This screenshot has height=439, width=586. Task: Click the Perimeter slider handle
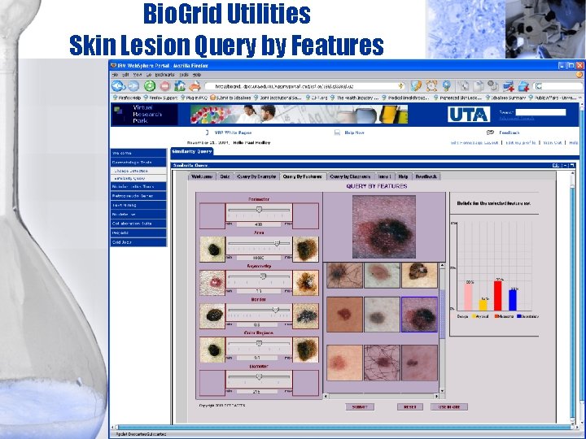259,210
